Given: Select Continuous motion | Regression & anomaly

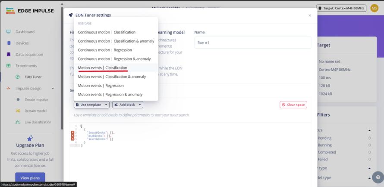Looking at the screenshot, I should [116, 59].
